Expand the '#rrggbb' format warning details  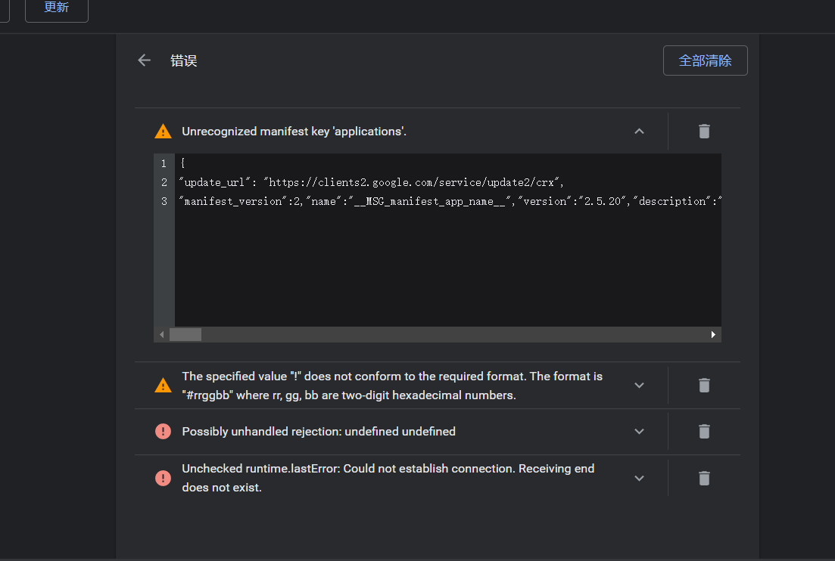pyautogui.click(x=639, y=386)
